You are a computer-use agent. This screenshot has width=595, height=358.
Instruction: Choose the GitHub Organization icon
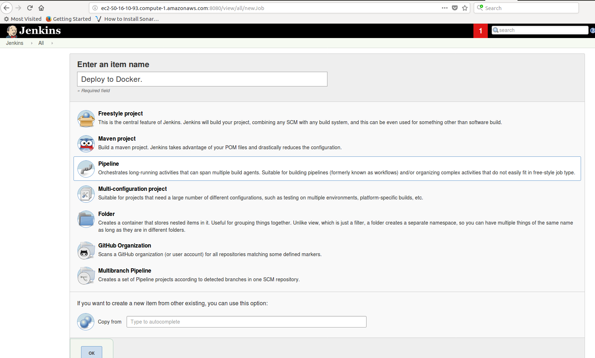[x=86, y=251]
